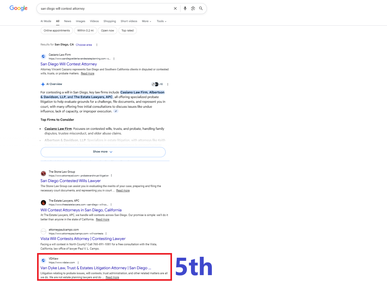
Task: Click the www.vdalaw.com URL text
Action: tap(62, 262)
